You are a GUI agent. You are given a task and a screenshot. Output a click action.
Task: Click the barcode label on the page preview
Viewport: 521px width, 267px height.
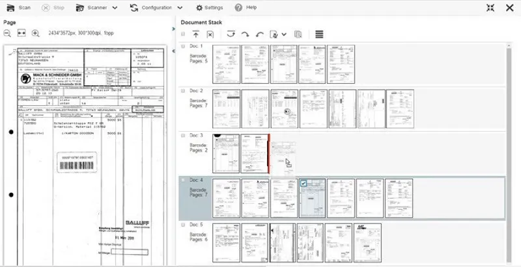[77, 162]
